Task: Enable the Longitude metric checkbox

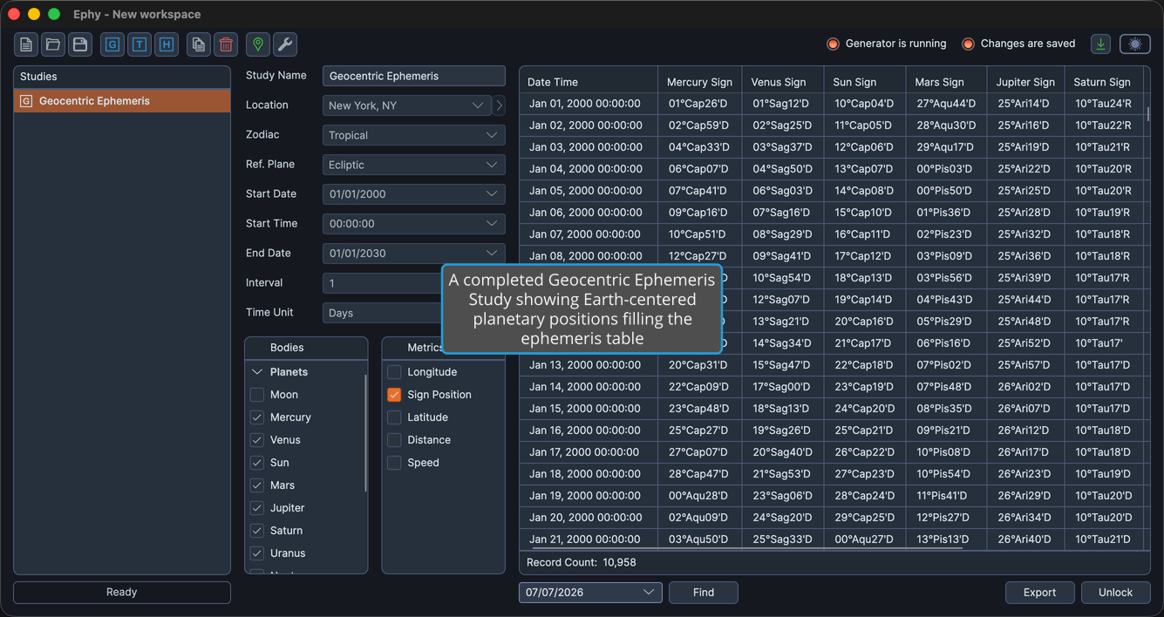Action: (x=394, y=372)
